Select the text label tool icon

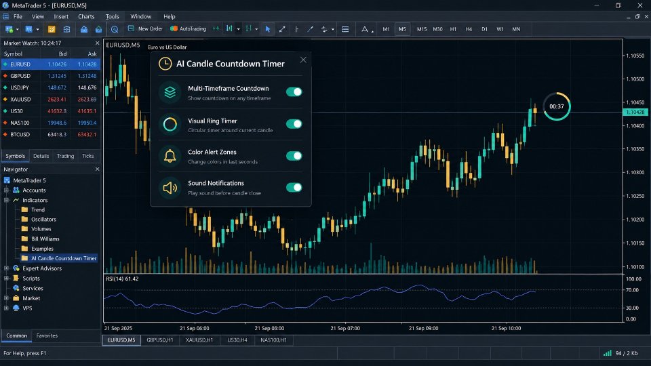[x=365, y=29]
